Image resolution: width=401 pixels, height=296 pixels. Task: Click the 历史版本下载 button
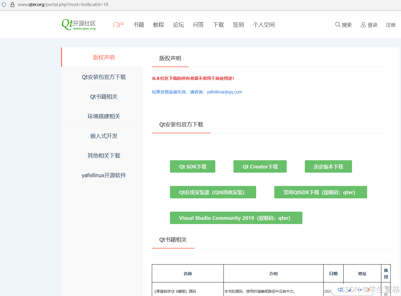328,167
